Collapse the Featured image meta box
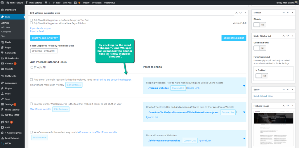Viewport: 299px width, 148px height. 293,106
